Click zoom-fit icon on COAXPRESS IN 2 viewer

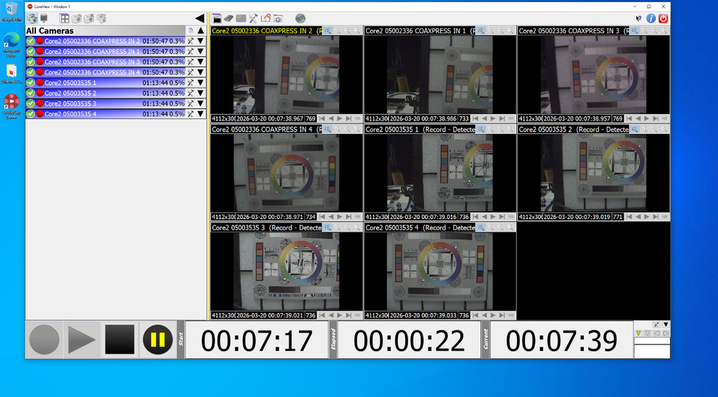point(327,31)
